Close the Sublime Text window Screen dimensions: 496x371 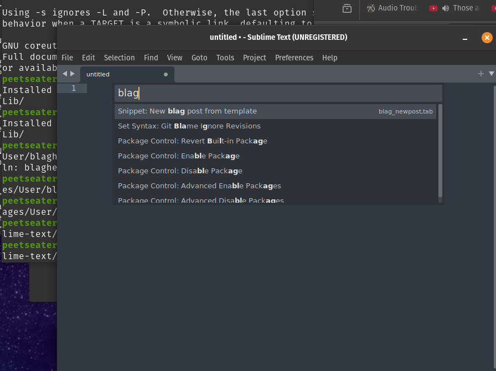[x=487, y=38]
